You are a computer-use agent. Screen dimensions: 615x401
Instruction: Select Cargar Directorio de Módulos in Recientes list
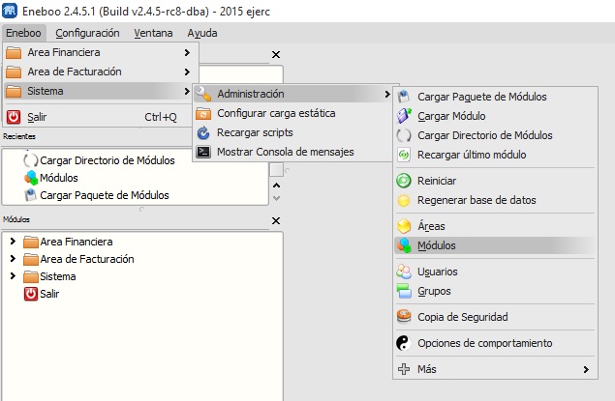pos(108,160)
